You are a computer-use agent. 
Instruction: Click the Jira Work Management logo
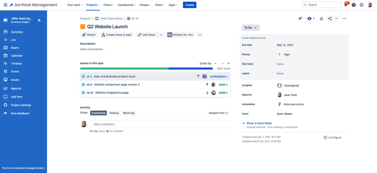tap(34, 5)
